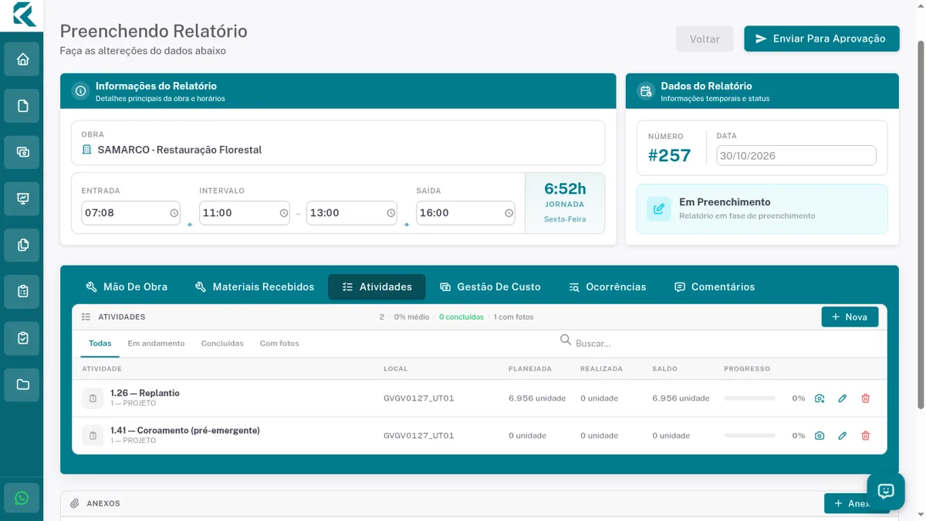Click the calendar icon in Dados do Relatório

646,91
